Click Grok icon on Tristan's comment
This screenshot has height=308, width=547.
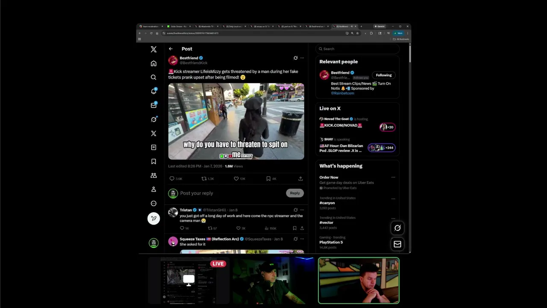coord(295,210)
